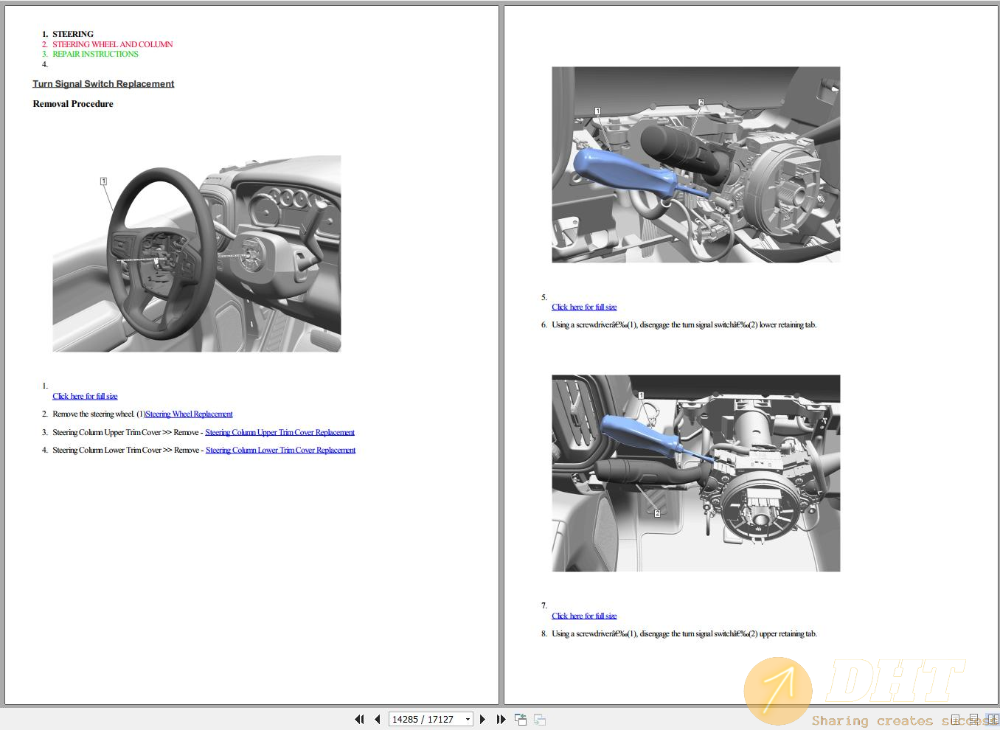The height and width of the screenshot is (730, 1000).
Task: Open Steering Wheel Replacement link
Action: pos(189,414)
